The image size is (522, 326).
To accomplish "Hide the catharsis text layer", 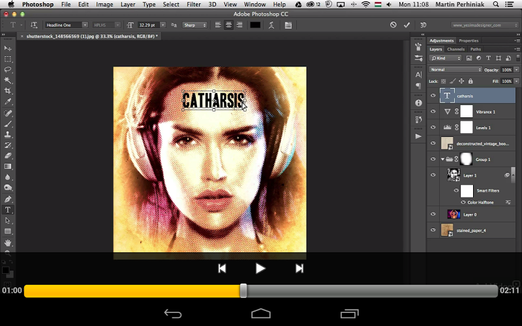I will (433, 96).
